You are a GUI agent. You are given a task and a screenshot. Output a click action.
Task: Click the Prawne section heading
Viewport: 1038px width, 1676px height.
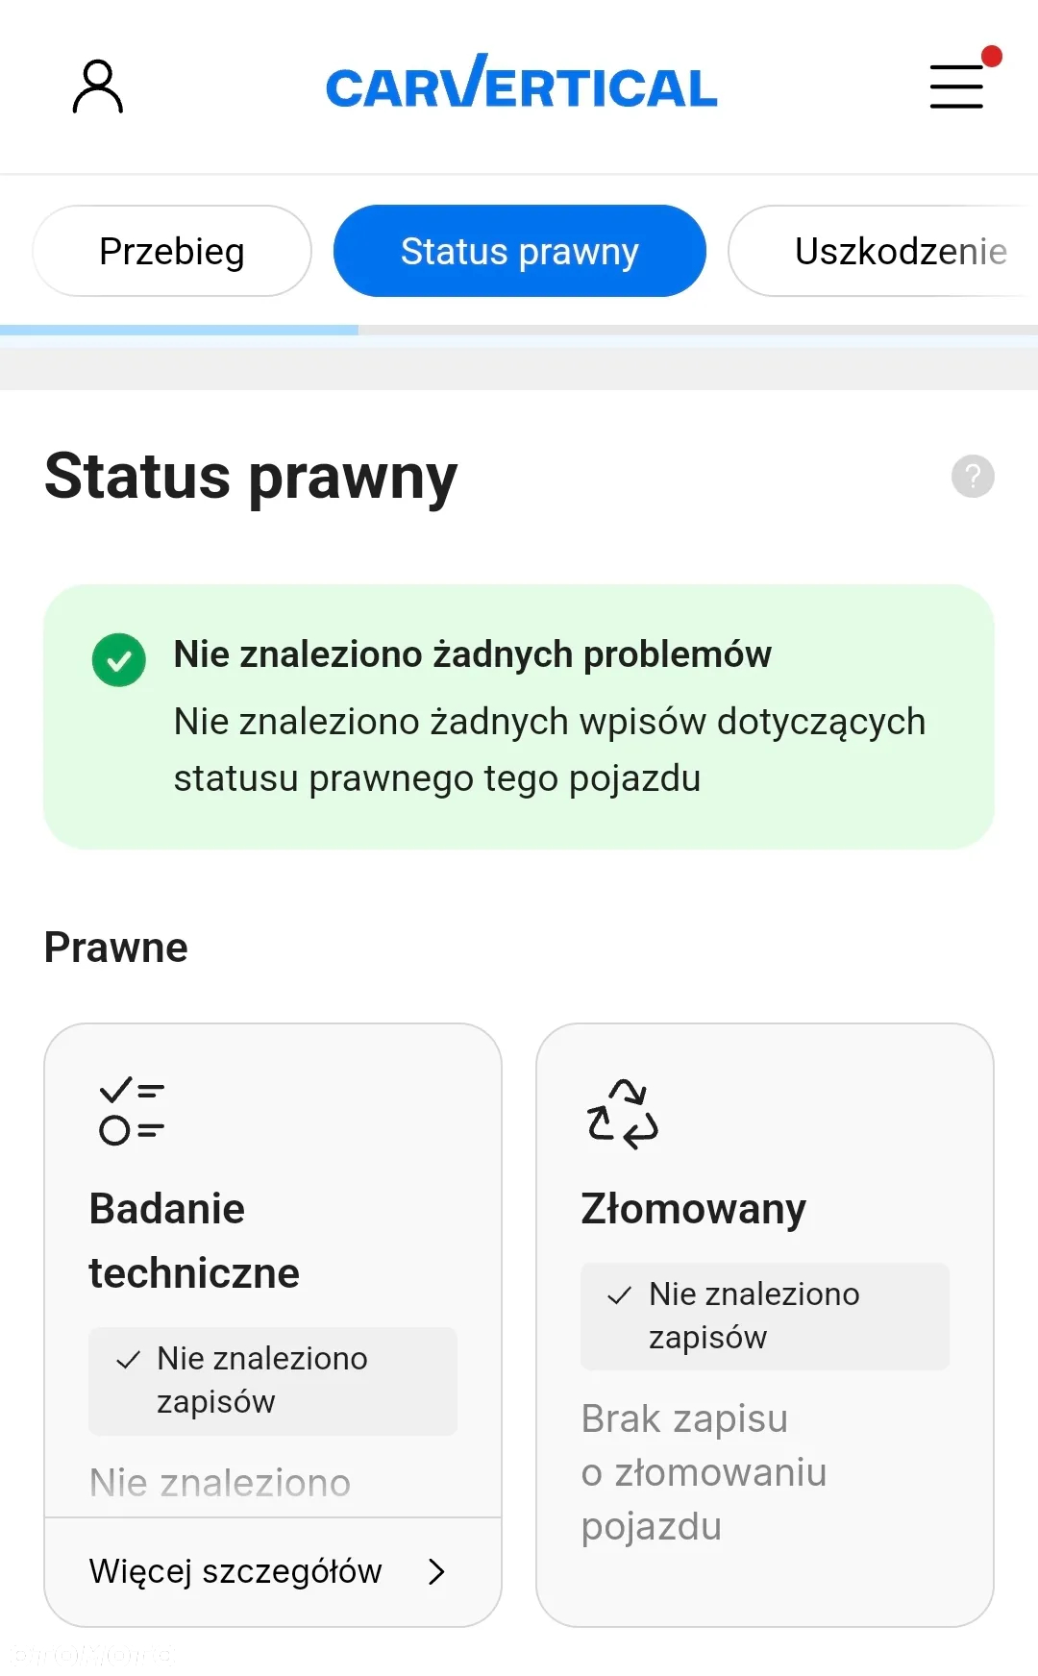coord(116,948)
